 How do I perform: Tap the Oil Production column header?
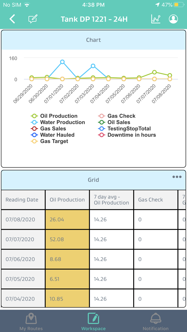67,200
